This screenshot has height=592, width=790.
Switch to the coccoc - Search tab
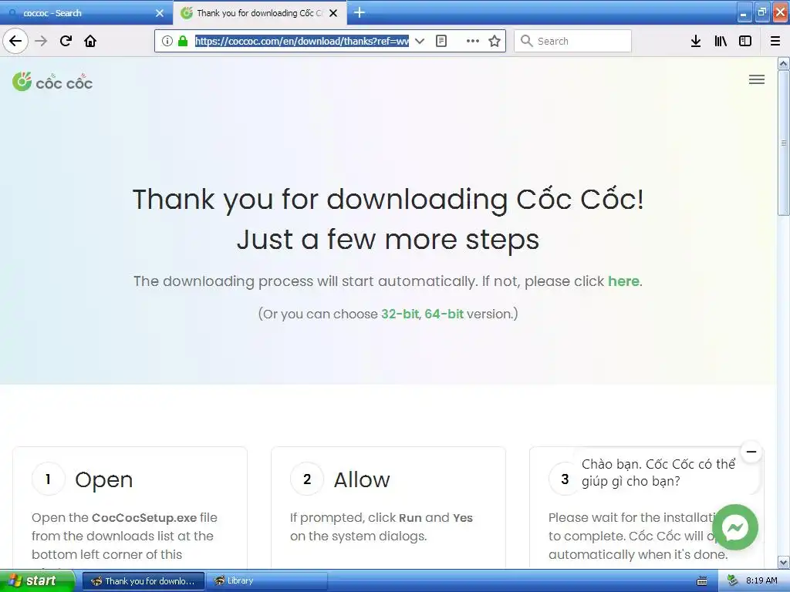86,13
